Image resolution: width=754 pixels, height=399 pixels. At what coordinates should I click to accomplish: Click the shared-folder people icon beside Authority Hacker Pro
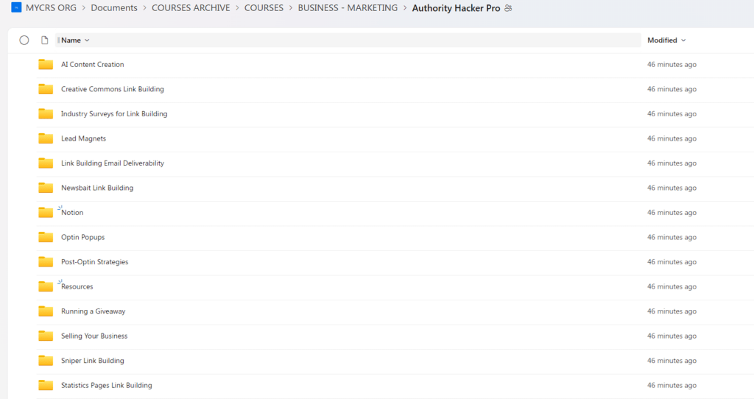(x=508, y=8)
